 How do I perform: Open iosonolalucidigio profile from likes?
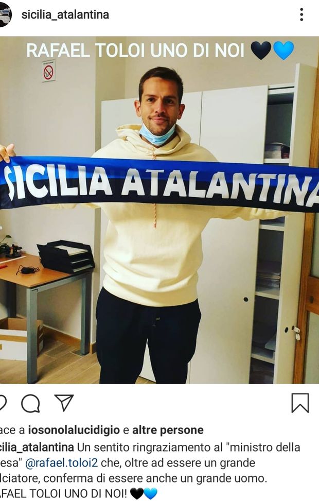coord(74,430)
